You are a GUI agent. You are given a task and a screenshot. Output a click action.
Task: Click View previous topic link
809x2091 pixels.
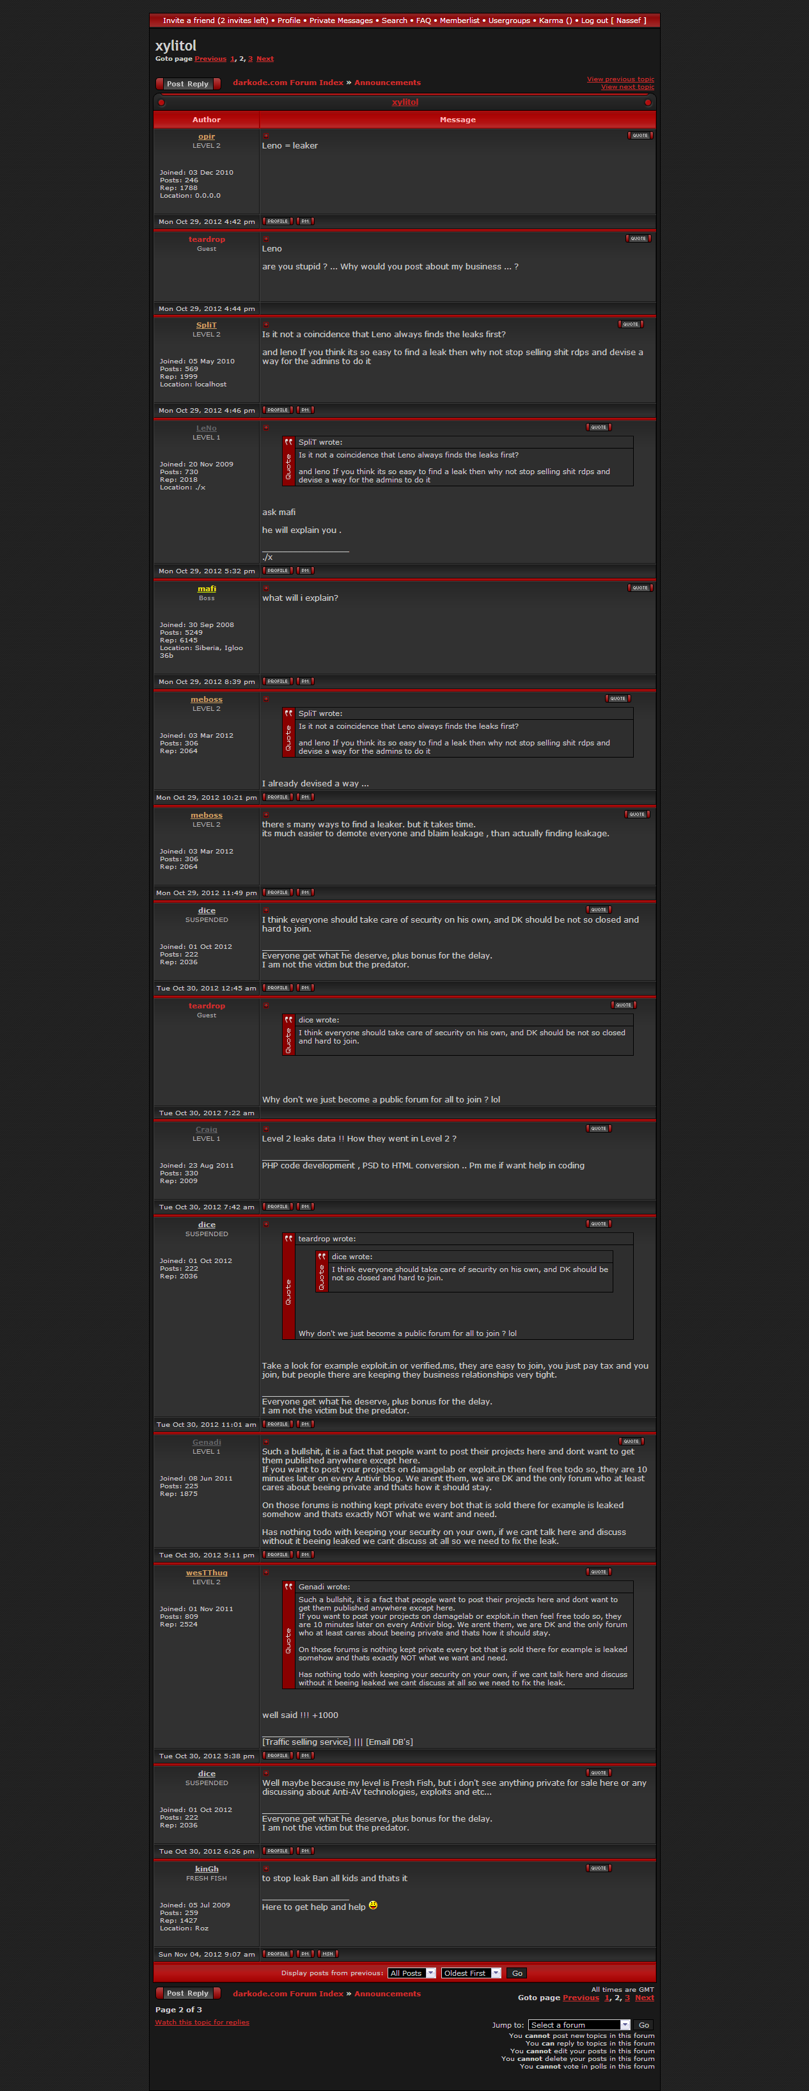point(621,79)
